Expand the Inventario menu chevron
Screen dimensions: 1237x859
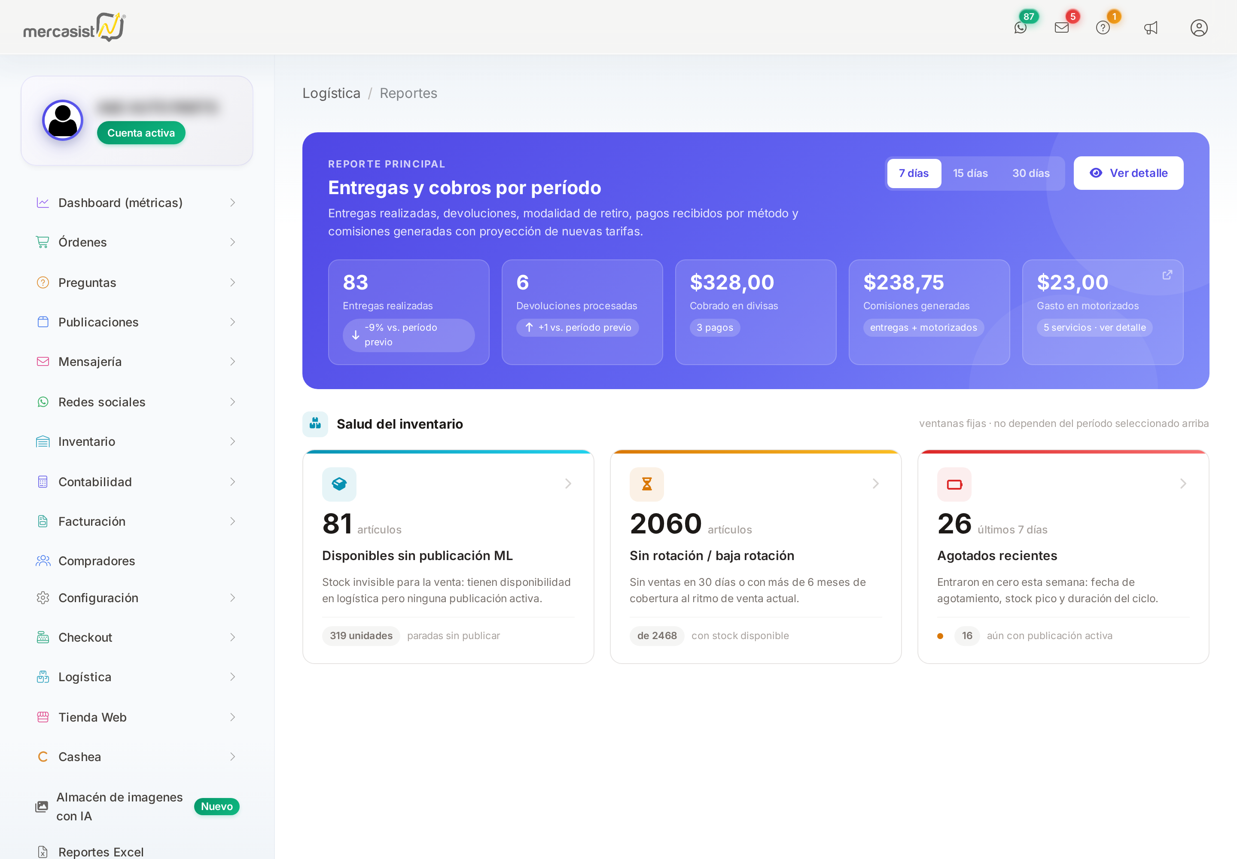pyautogui.click(x=232, y=442)
